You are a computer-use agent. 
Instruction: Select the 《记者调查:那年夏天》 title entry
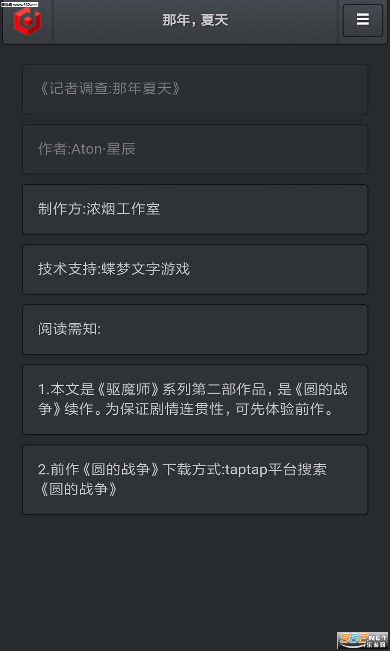[195, 89]
